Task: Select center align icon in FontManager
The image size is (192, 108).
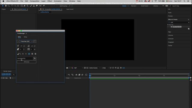Action: [x=32, y=54]
